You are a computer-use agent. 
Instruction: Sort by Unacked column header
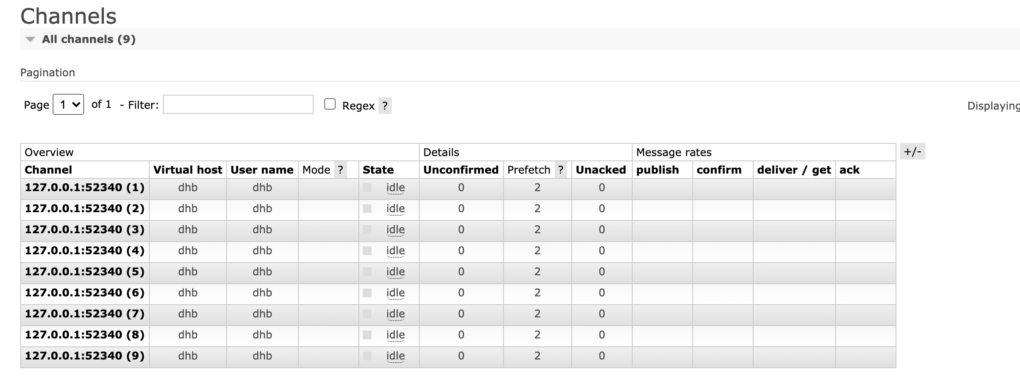pos(601,170)
